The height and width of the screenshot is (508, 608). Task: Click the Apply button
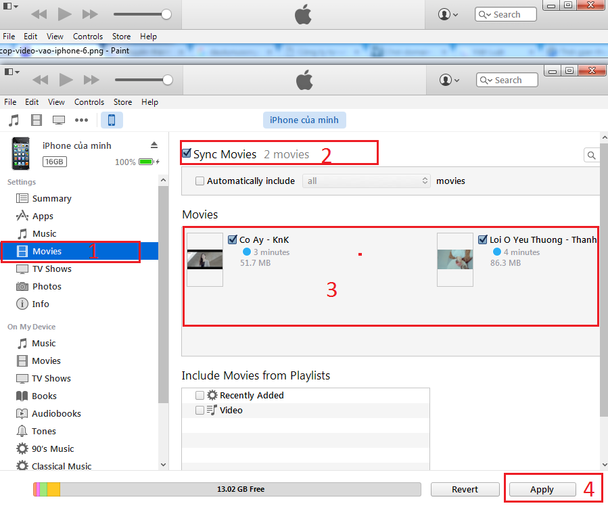(542, 490)
